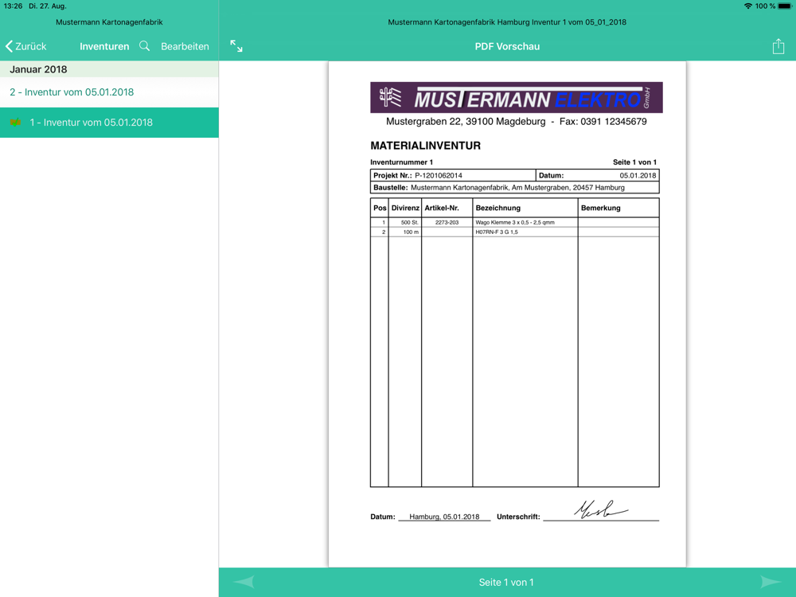Select 1 - Inventur vom 05.01.2018

click(x=109, y=123)
